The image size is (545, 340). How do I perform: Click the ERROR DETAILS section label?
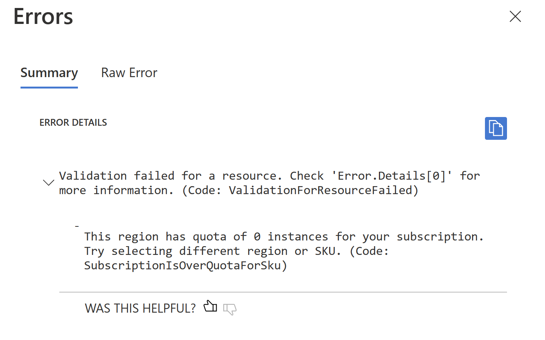click(x=73, y=122)
